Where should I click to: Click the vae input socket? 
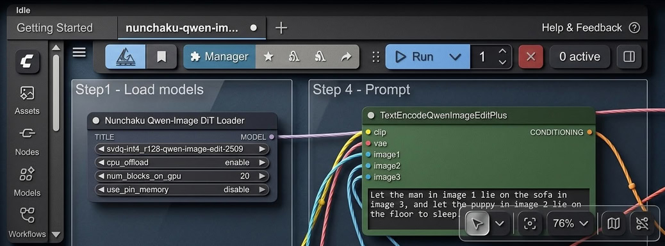tap(368, 143)
